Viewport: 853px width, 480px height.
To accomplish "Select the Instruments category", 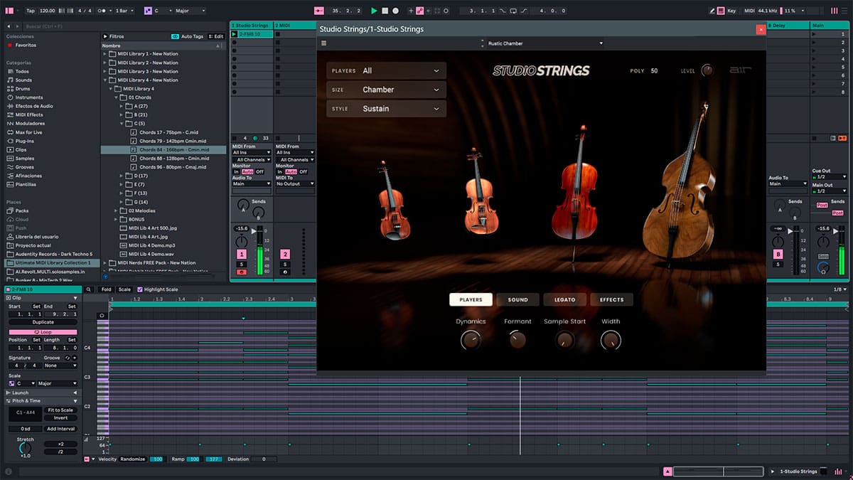I will 29,97.
